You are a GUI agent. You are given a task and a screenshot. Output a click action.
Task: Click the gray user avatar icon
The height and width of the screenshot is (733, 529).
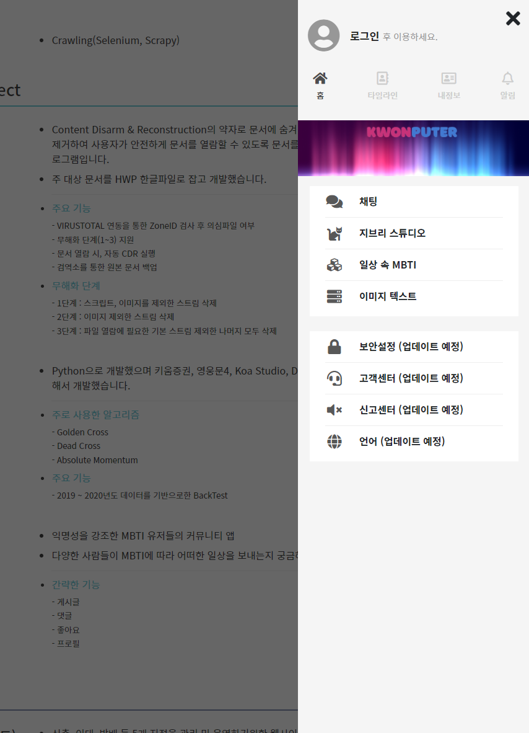(x=323, y=35)
